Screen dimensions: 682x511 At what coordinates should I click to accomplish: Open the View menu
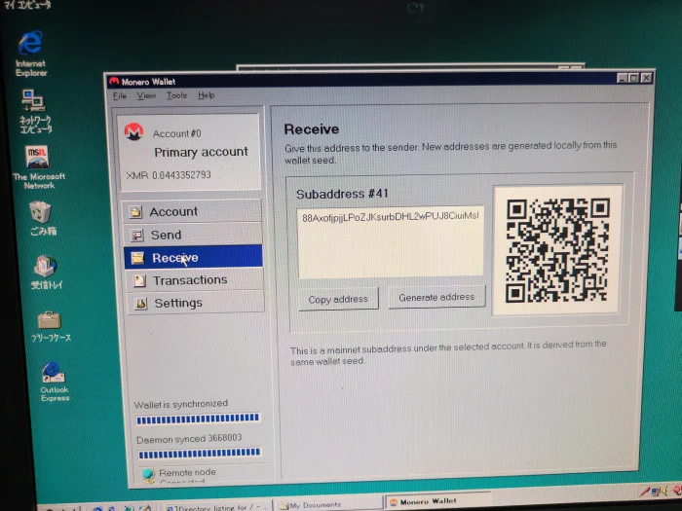(146, 95)
